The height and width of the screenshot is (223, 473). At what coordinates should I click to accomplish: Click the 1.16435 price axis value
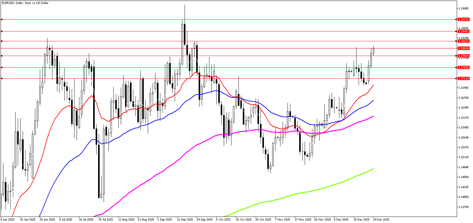coord(464,108)
